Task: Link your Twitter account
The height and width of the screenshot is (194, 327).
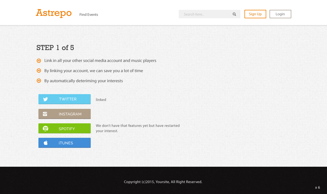Action: 65,99
